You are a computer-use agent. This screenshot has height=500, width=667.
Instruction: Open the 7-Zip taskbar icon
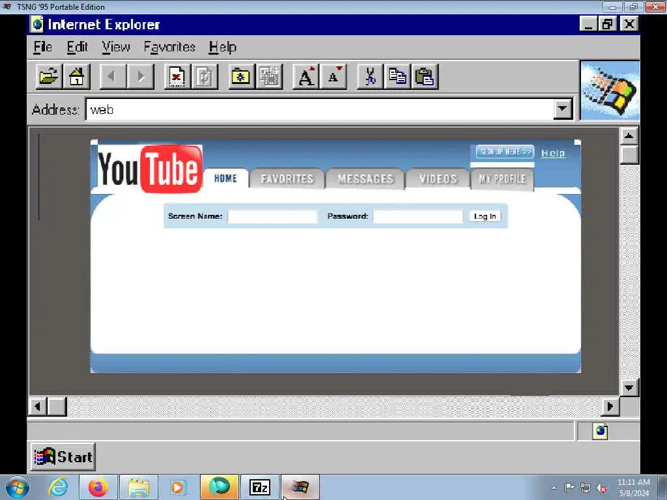260,487
